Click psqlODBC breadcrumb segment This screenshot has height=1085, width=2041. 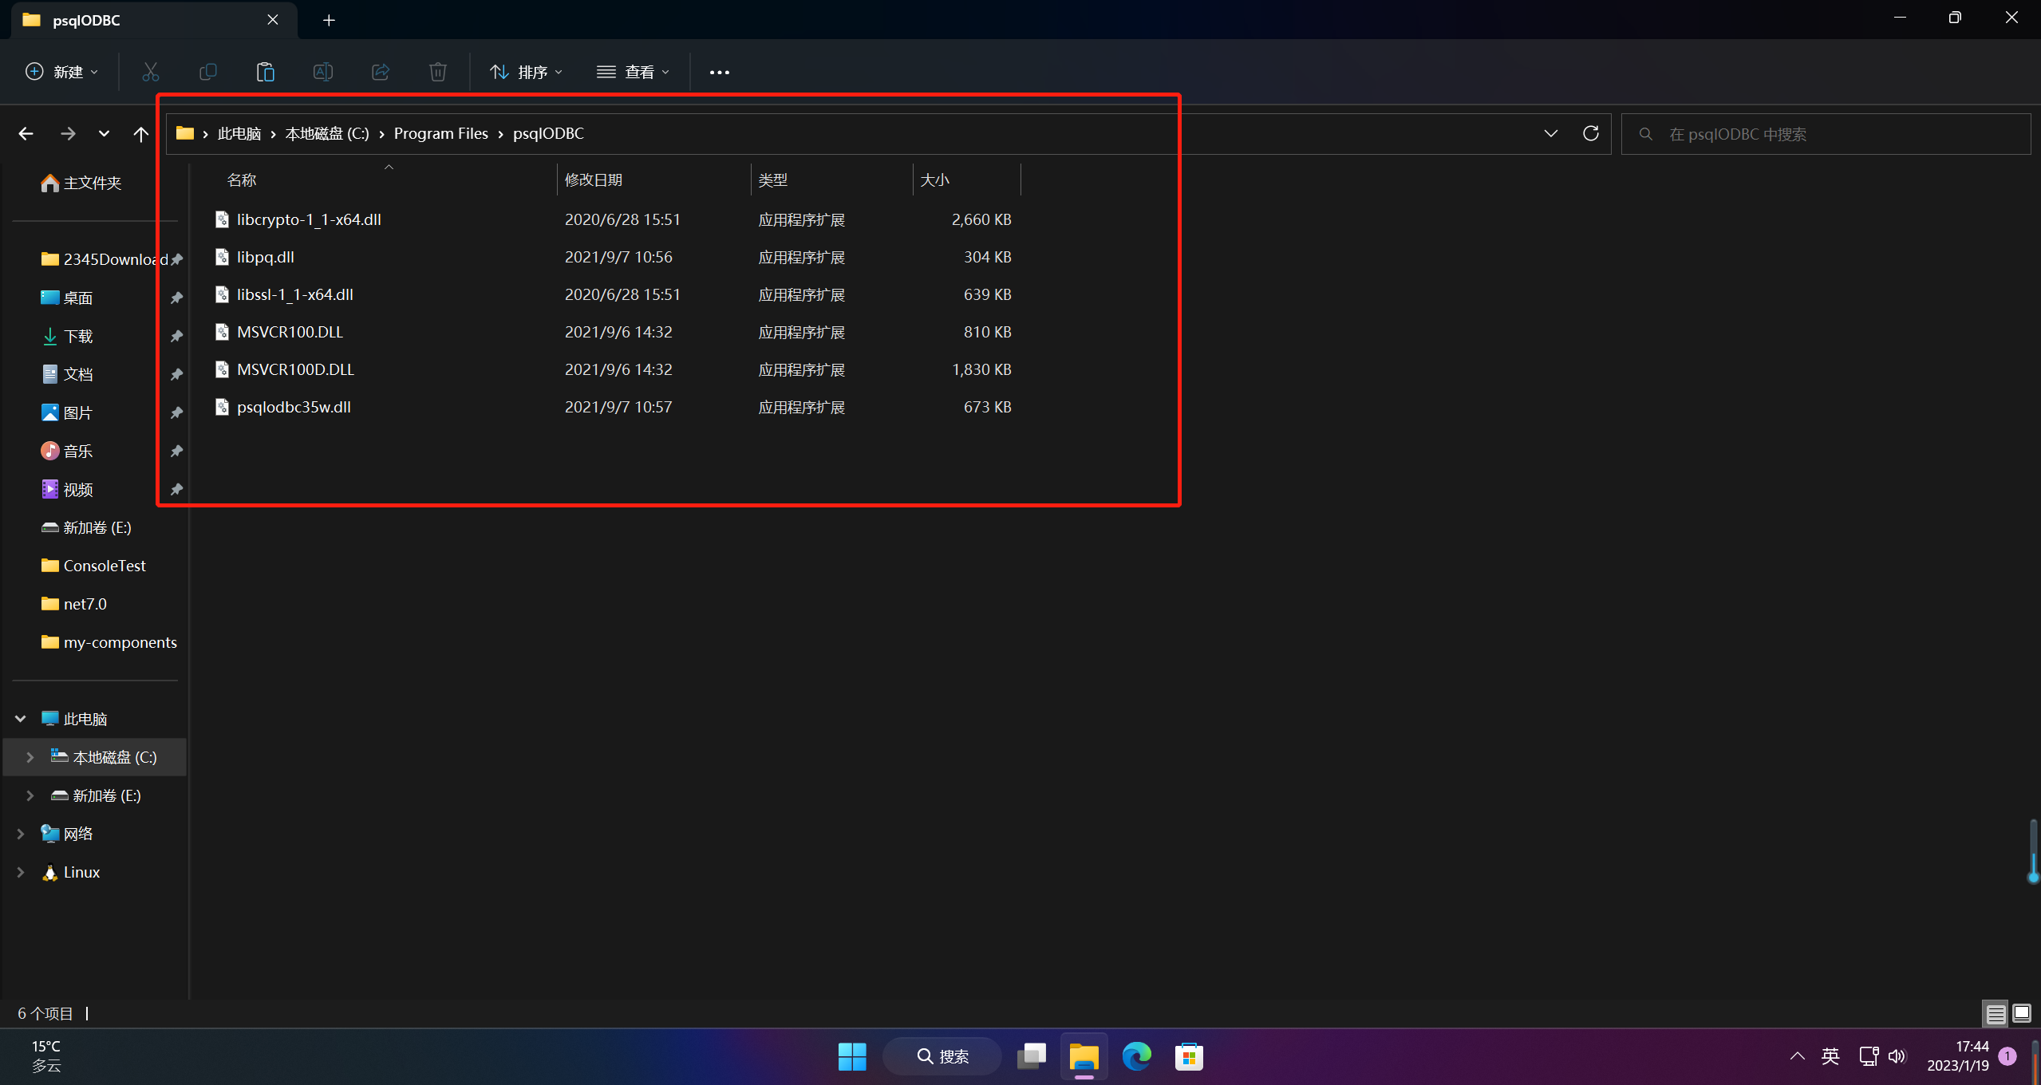point(548,133)
